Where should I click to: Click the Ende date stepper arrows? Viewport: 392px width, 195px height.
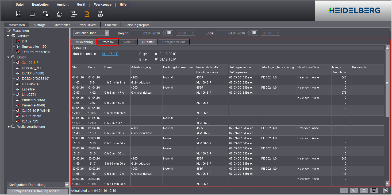click(248, 33)
